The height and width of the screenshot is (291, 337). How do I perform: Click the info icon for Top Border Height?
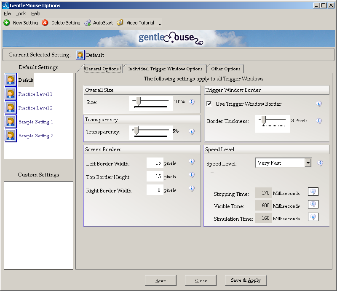[x=192, y=175]
